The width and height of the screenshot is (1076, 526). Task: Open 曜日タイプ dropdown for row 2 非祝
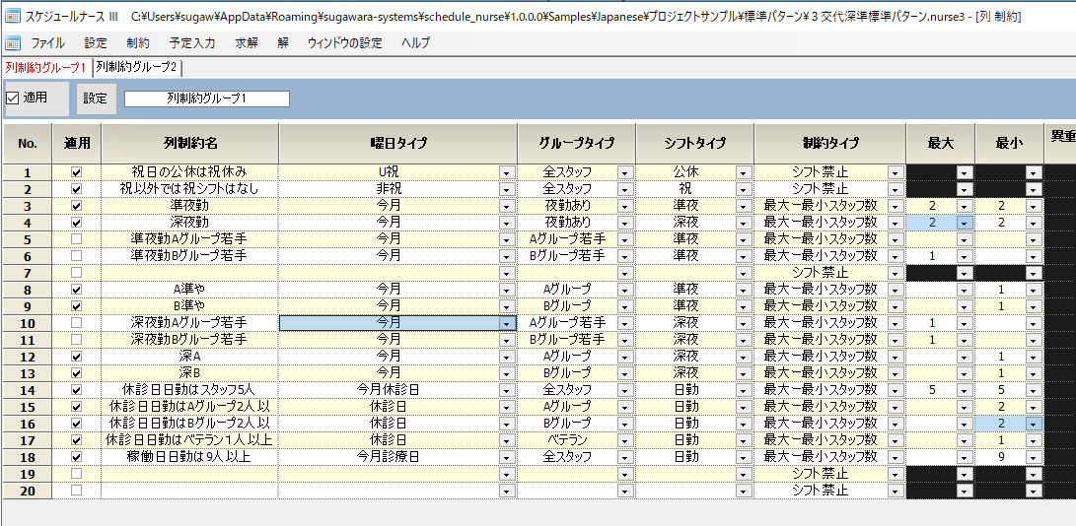(x=507, y=189)
